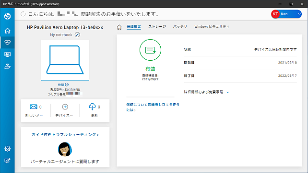Open the devices monitor sidebar icon
This screenshot has height=173, width=308.
pyautogui.click(x=8, y=54)
